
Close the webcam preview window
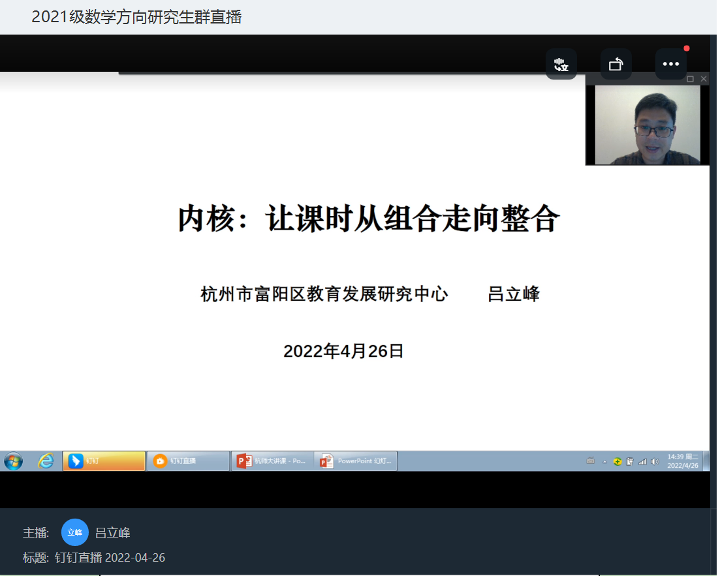click(x=703, y=79)
